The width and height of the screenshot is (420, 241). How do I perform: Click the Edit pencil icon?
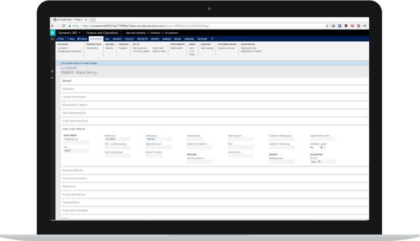(x=57, y=39)
